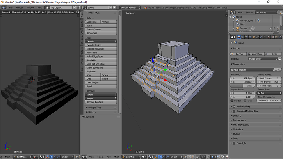
Task: Switch to face select mode in right viewport
Action: tap(193, 157)
